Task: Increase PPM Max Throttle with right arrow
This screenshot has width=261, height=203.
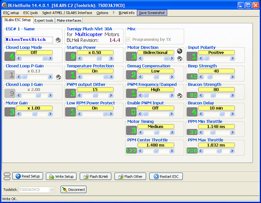Action: [x=232, y=151]
